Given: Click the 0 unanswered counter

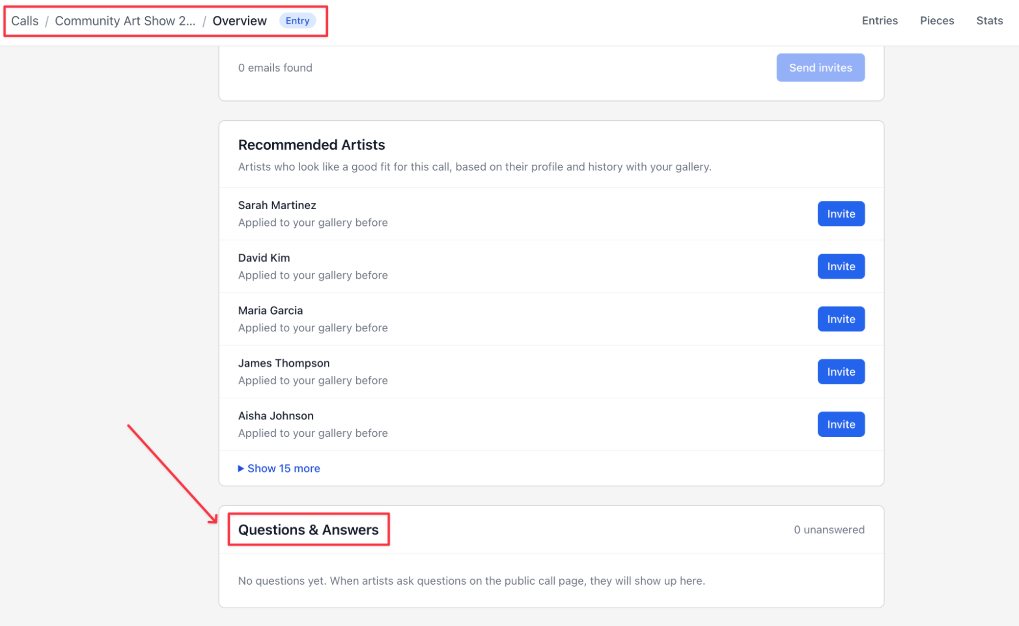Looking at the screenshot, I should pos(829,530).
